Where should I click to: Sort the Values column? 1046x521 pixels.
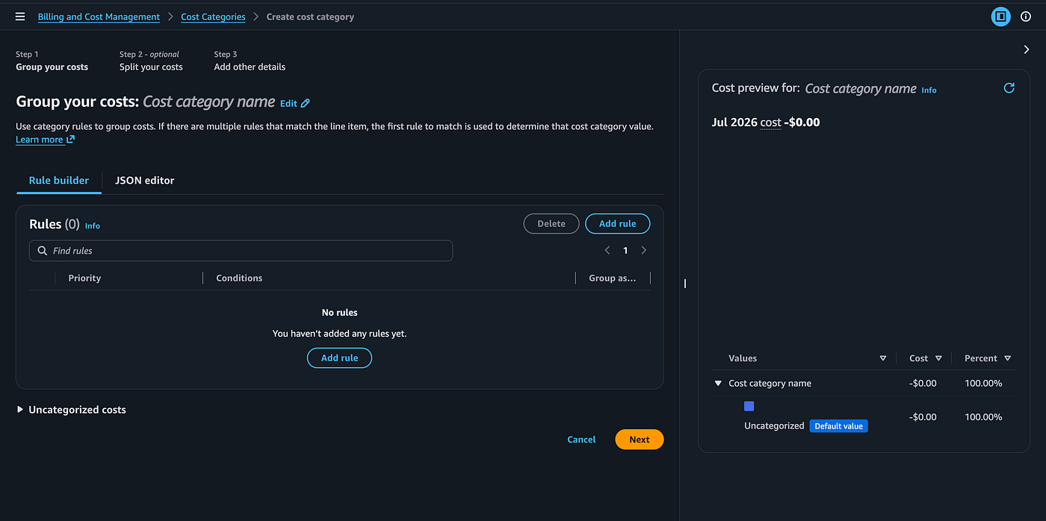point(883,358)
